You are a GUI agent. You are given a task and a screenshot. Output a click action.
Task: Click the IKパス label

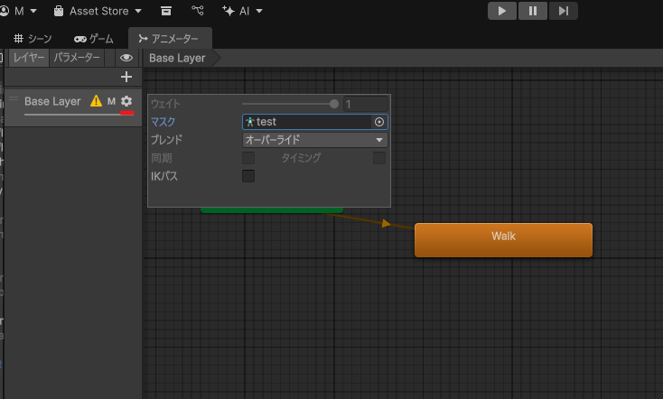pyautogui.click(x=164, y=176)
